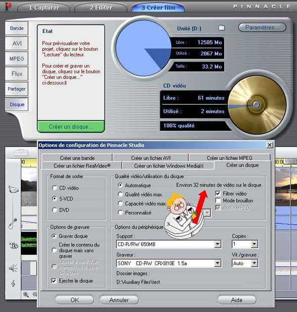Click the Pinnacle logo icon at top left
The image size is (297, 312).
tap(8, 6)
